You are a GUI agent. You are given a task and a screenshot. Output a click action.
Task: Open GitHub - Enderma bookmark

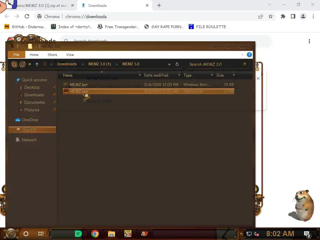pos(25,27)
